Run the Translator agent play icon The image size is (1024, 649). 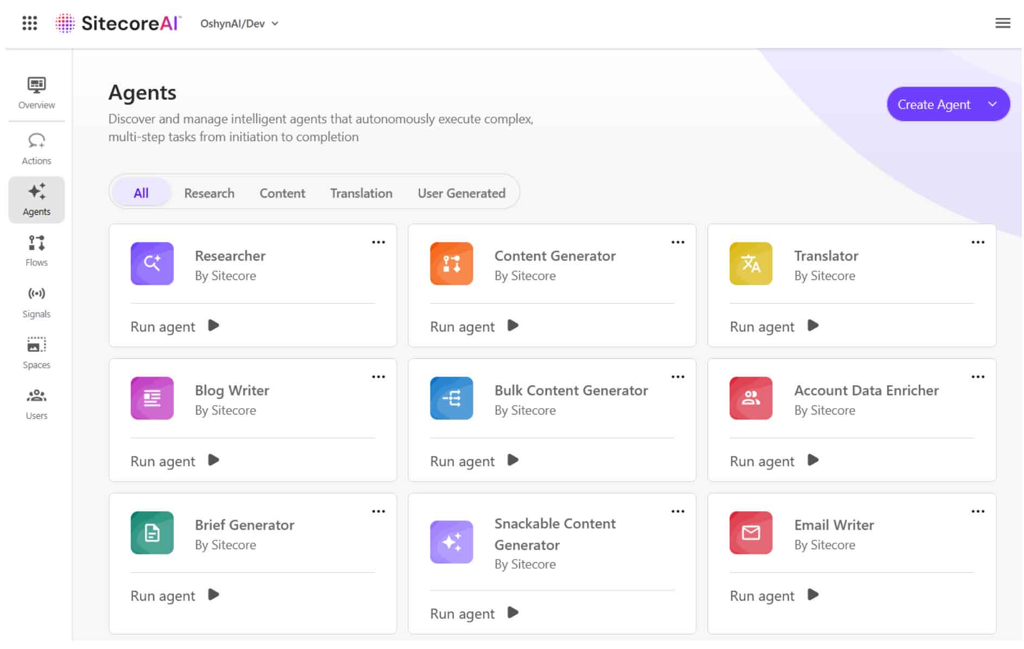point(813,326)
